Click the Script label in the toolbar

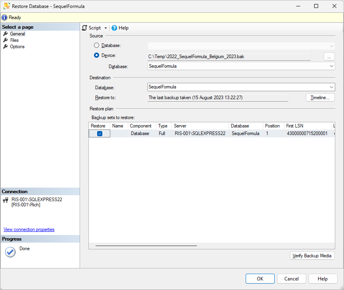pyautogui.click(x=95, y=28)
